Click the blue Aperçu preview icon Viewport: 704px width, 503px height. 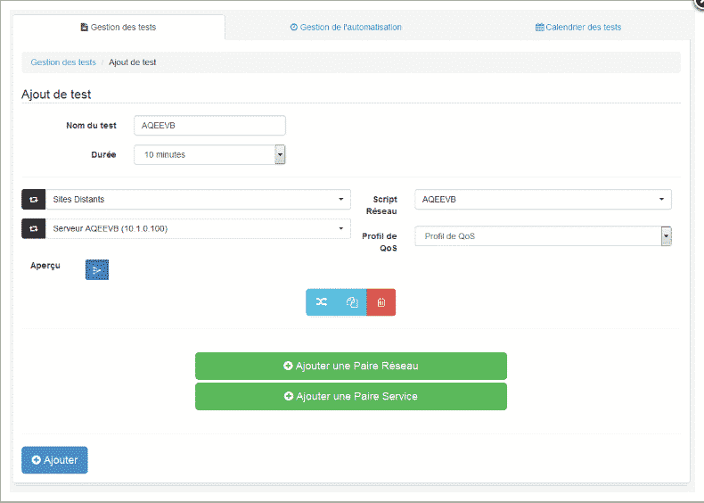tap(96, 269)
